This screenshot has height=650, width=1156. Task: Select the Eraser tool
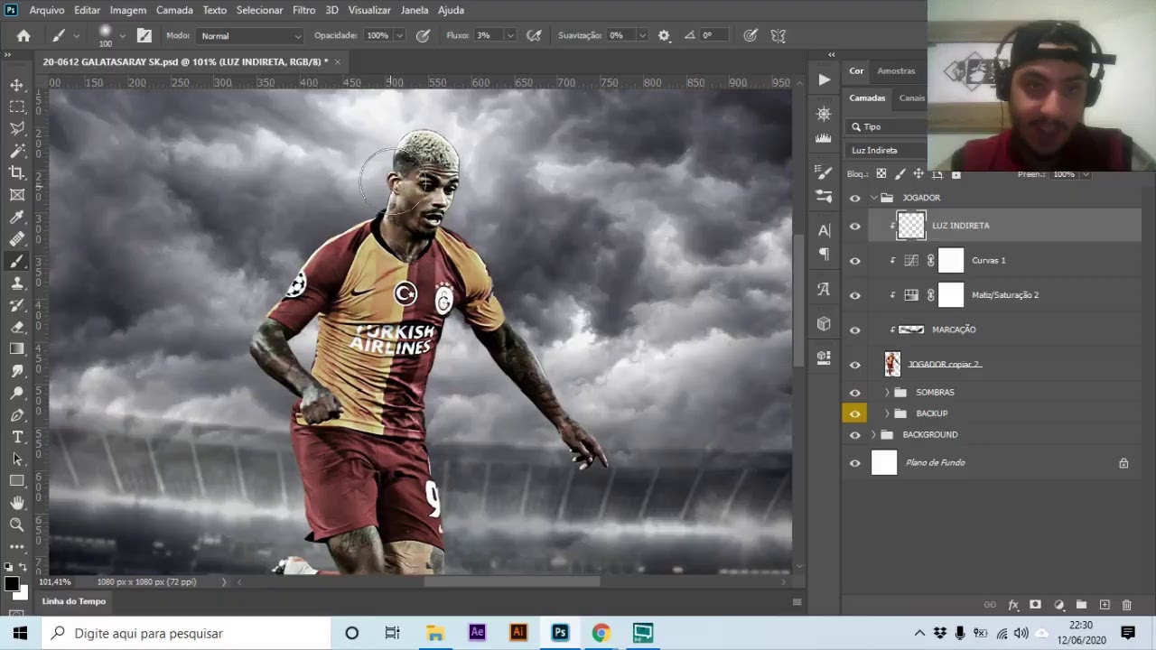click(x=17, y=327)
